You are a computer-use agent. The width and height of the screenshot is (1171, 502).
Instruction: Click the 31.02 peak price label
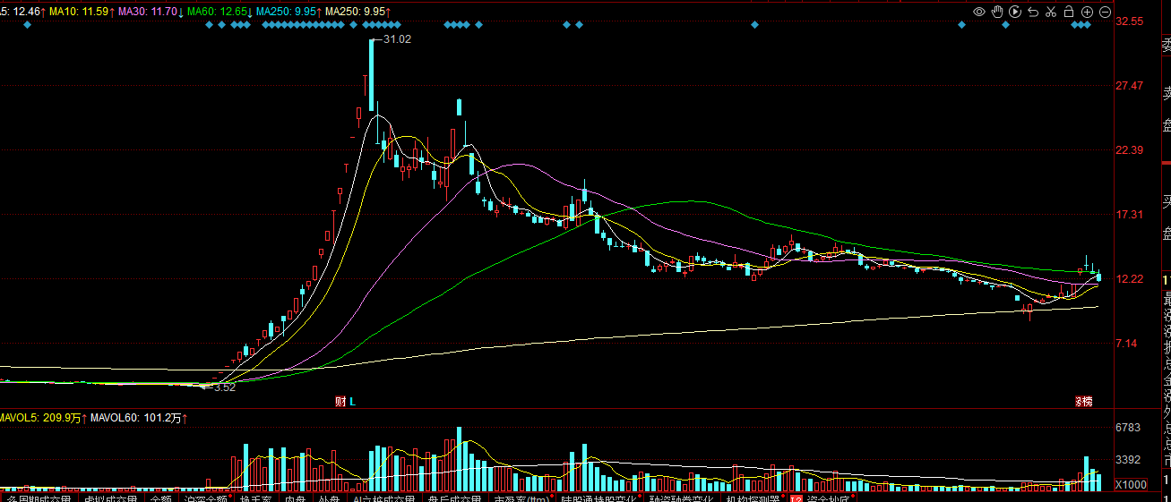point(397,39)
